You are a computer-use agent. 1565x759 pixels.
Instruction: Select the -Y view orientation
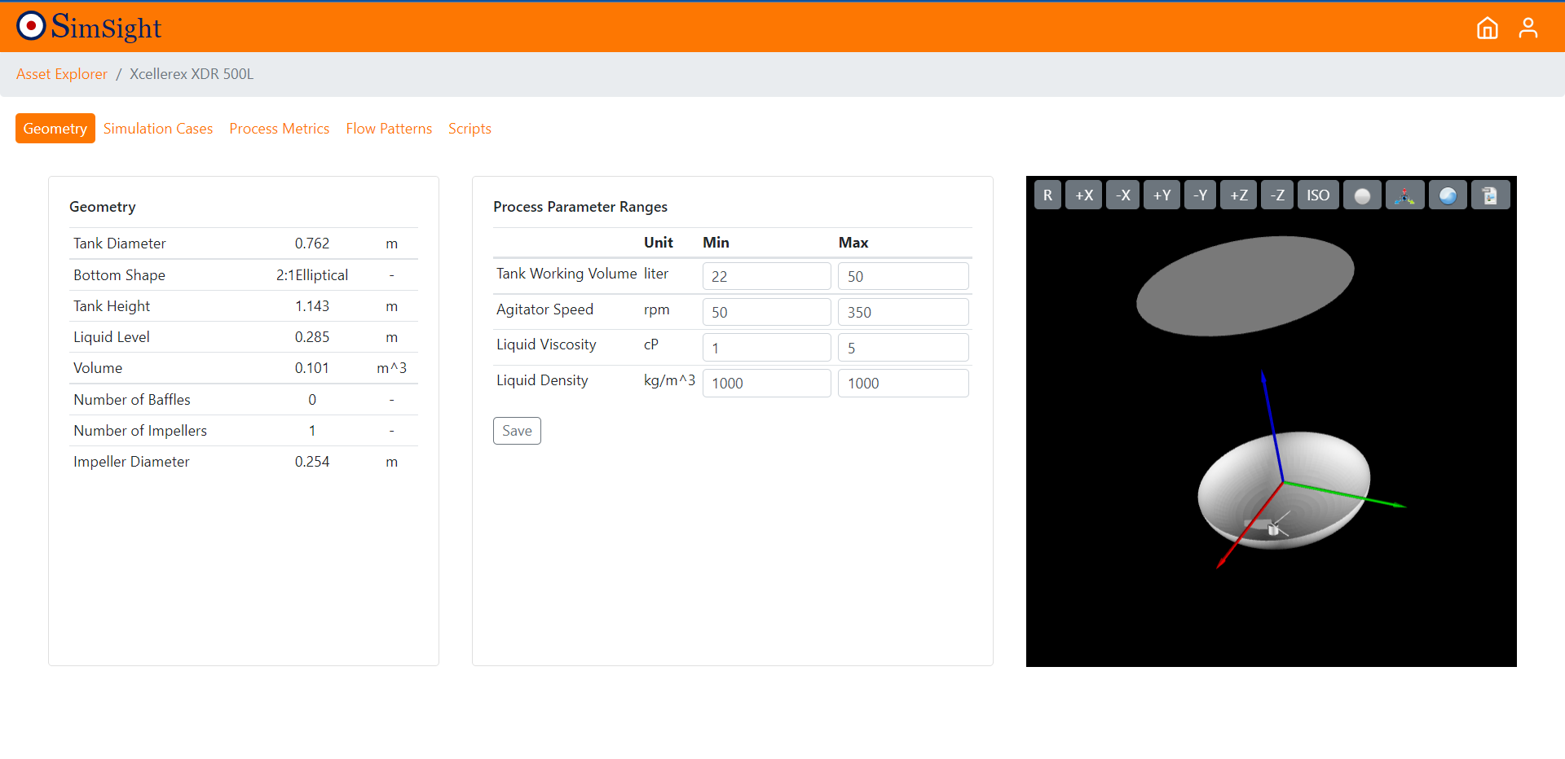pyautogui.click(x=1200, y=195)
